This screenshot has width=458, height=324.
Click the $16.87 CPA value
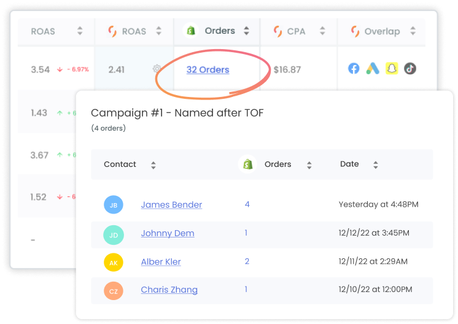pos(287,70)
